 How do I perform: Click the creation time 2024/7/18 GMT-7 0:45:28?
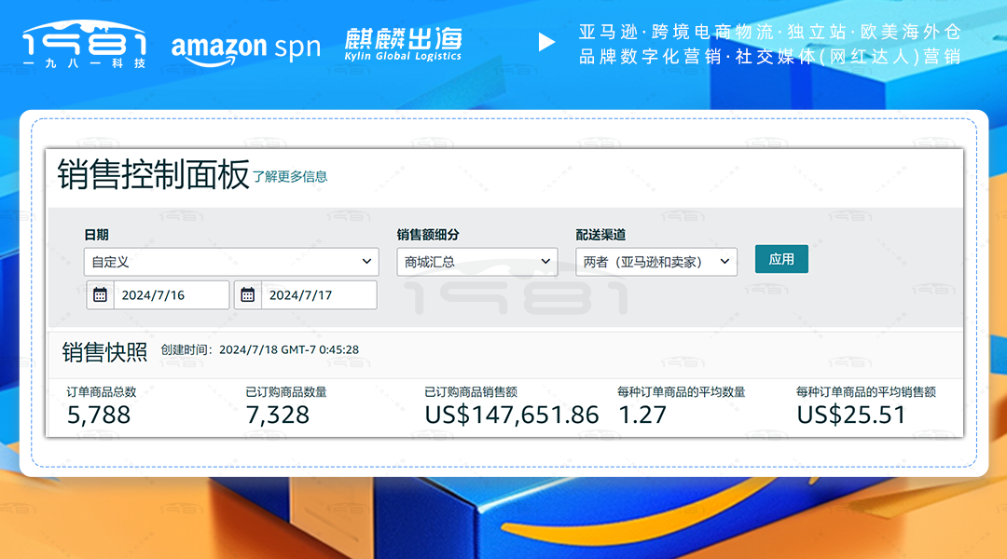(x=289, y=349)
